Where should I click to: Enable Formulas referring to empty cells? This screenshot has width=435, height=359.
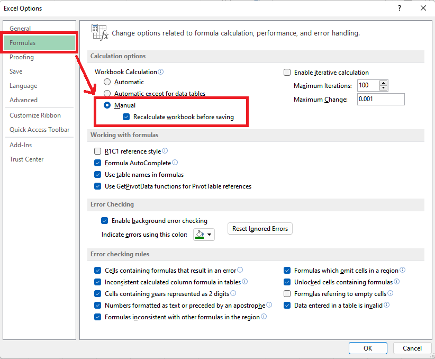287,294
